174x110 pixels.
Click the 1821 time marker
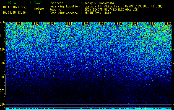(19, 24)
